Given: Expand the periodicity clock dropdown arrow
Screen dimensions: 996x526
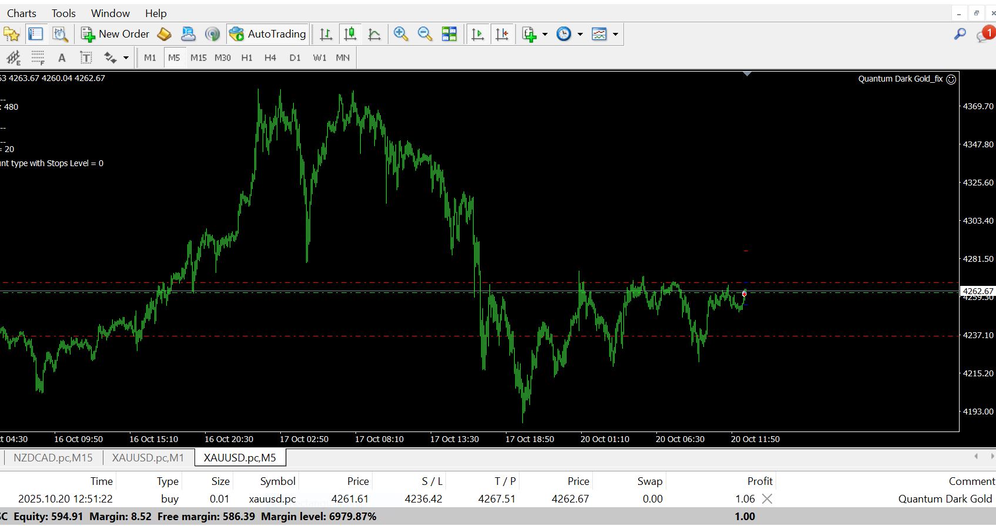Looking at the screenshot, I should click(x=580, y=34).
